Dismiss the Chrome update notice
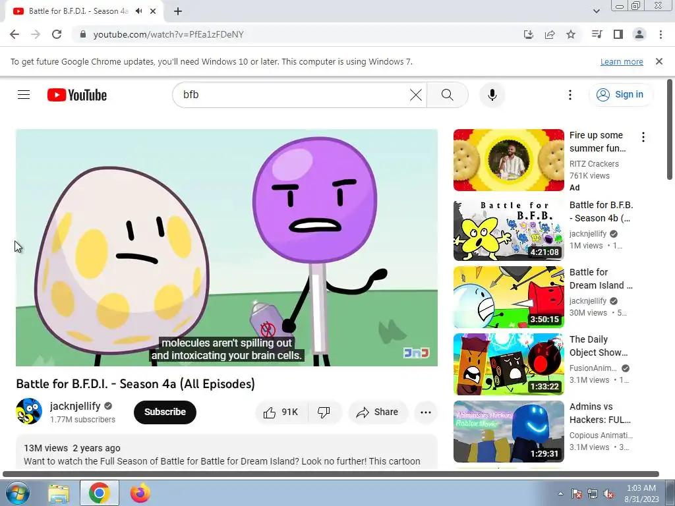Image resolution: width=675 pixels, height=506 pixels. tap(659, 61)
